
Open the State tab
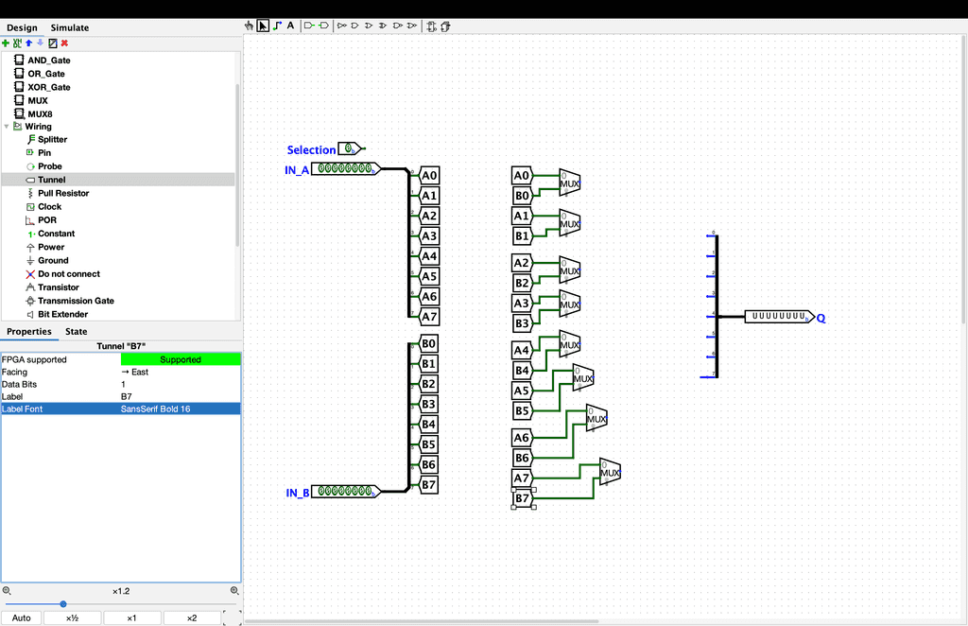pos(76,331)
